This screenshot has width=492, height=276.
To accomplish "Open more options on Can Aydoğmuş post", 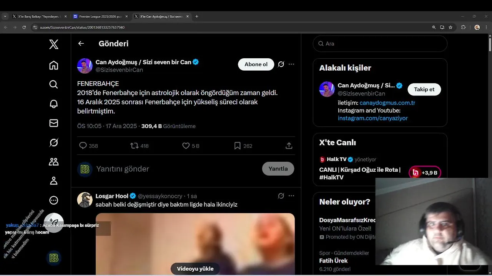I will click(291, 64).
